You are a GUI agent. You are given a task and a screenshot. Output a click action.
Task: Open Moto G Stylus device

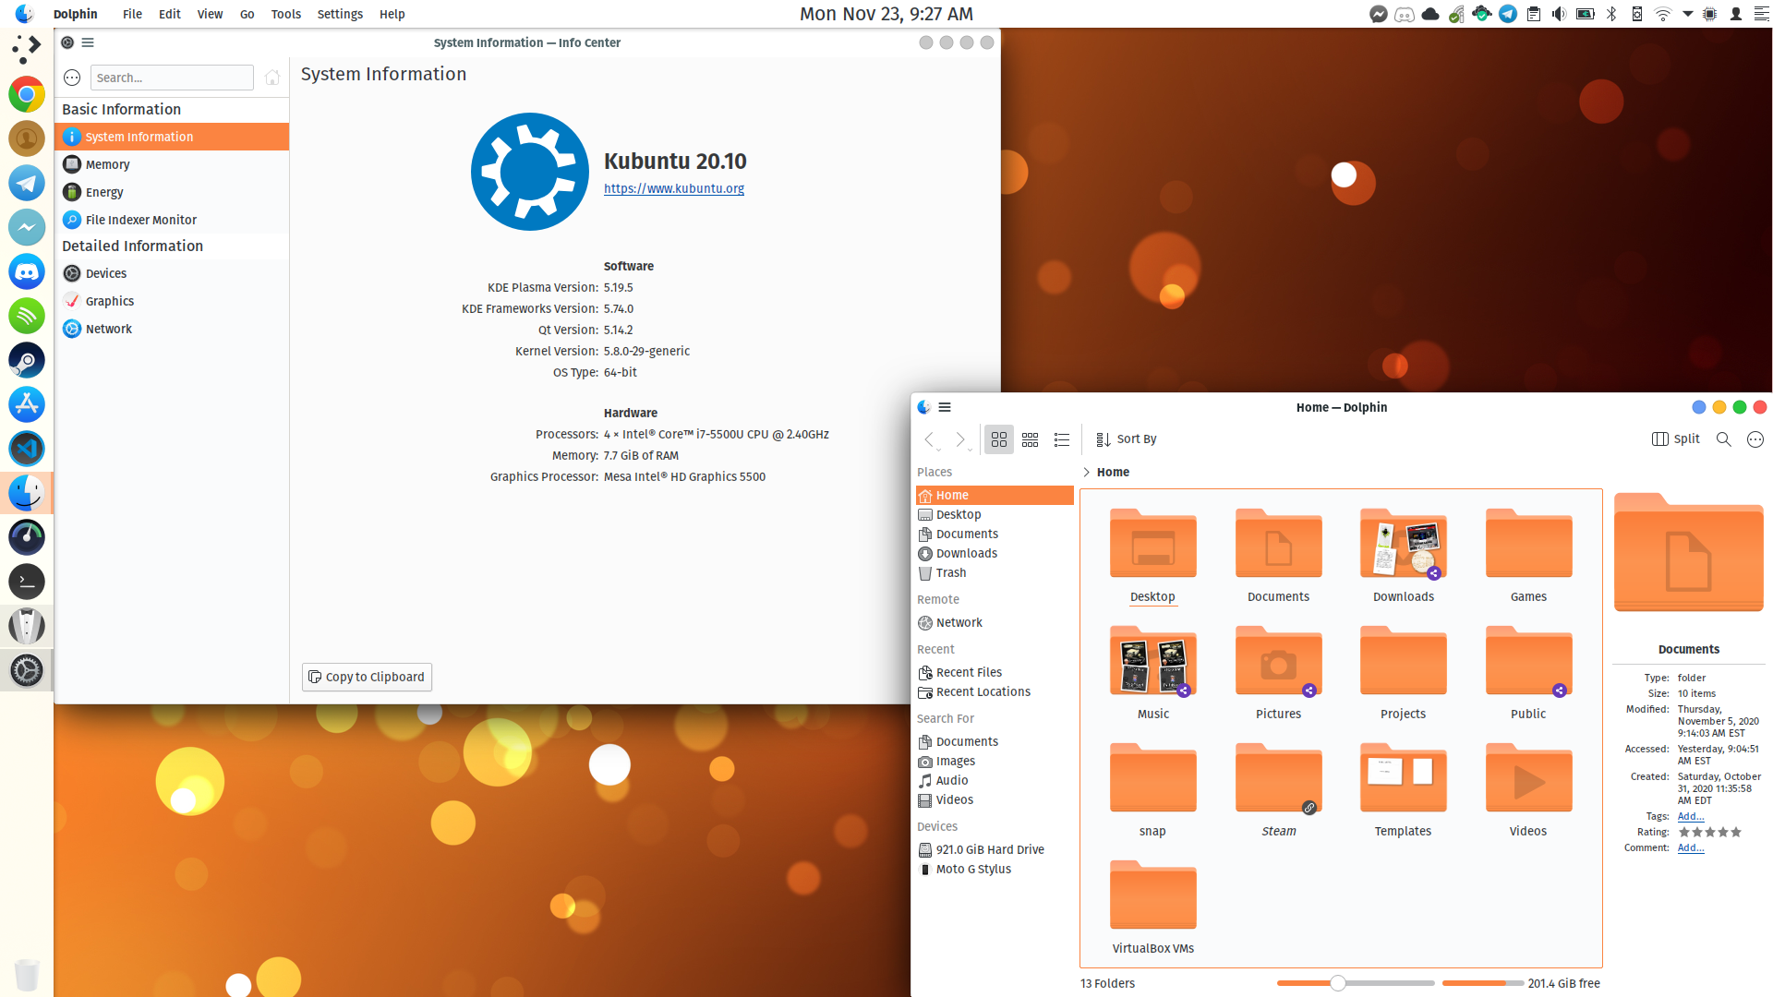[x=995, y=869]
